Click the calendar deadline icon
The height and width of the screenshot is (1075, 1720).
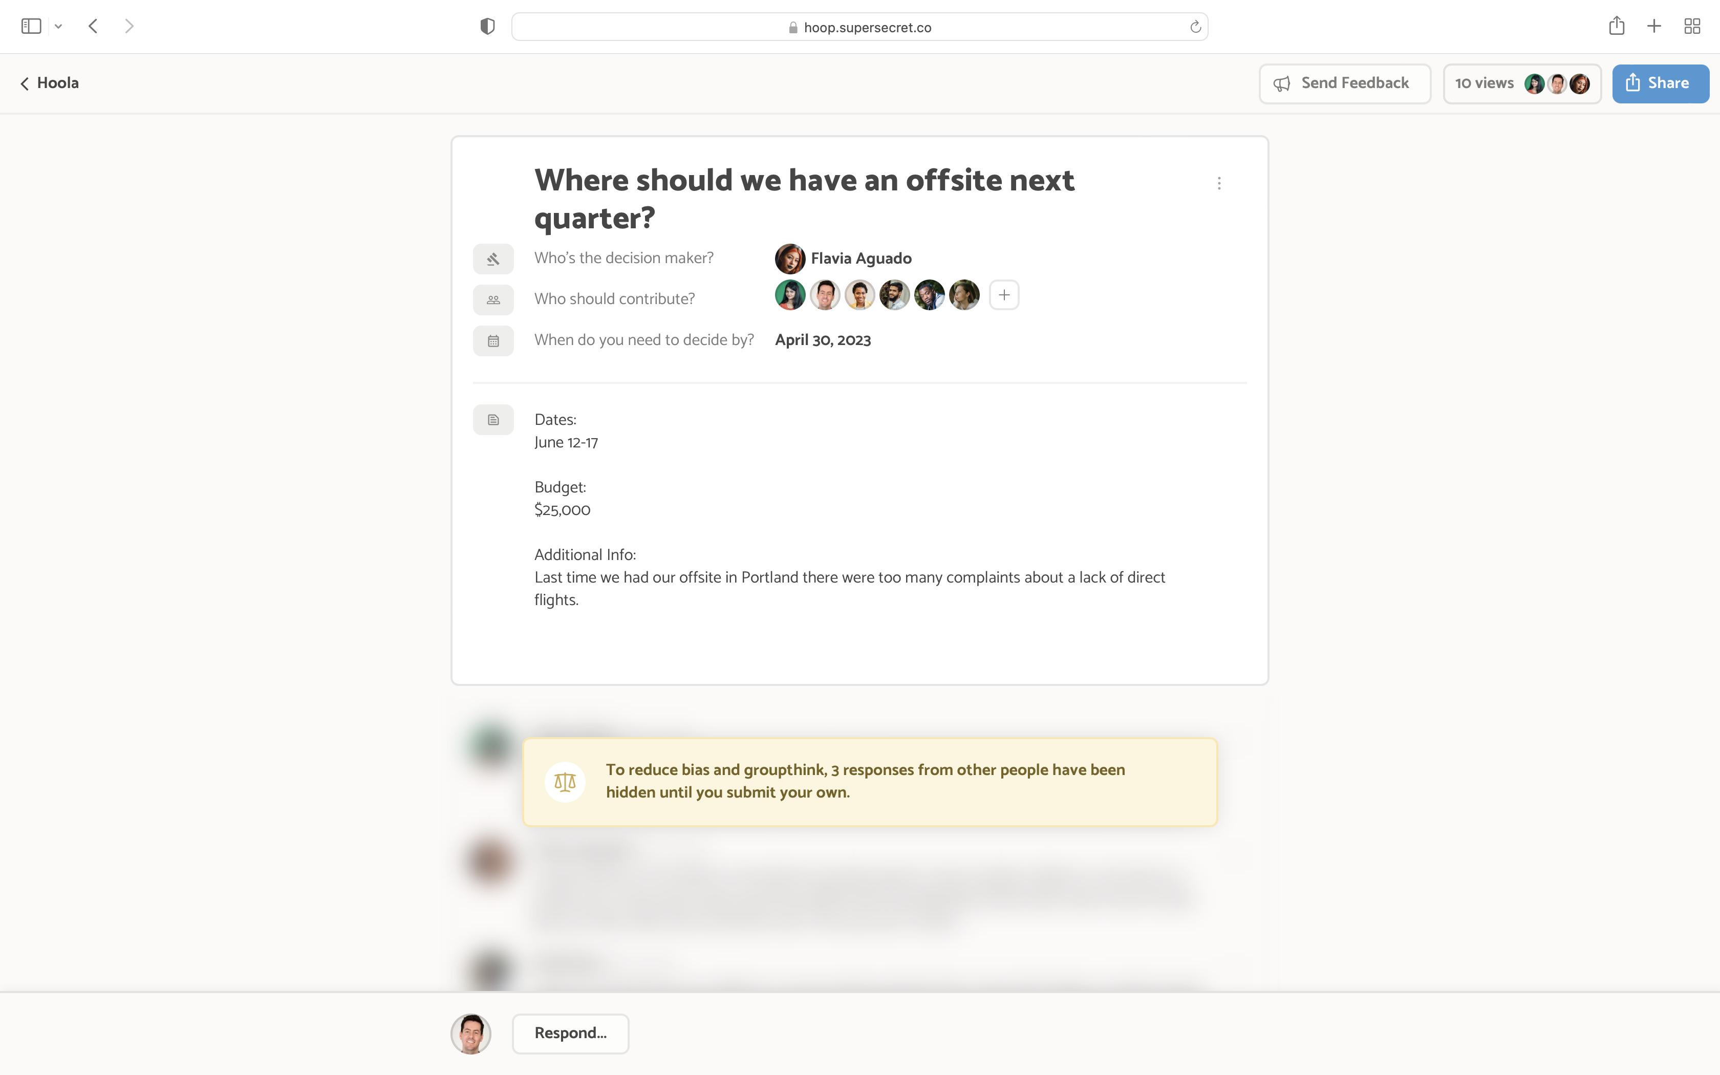click(x=492, y=341)
